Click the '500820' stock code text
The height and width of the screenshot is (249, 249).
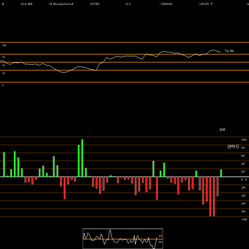coord(166,4)
